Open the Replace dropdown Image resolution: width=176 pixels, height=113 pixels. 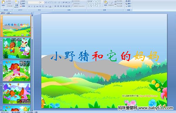[128, 4]
